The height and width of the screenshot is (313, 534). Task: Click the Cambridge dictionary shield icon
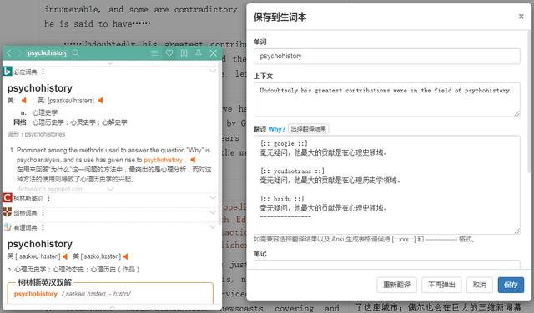point(8,212)
